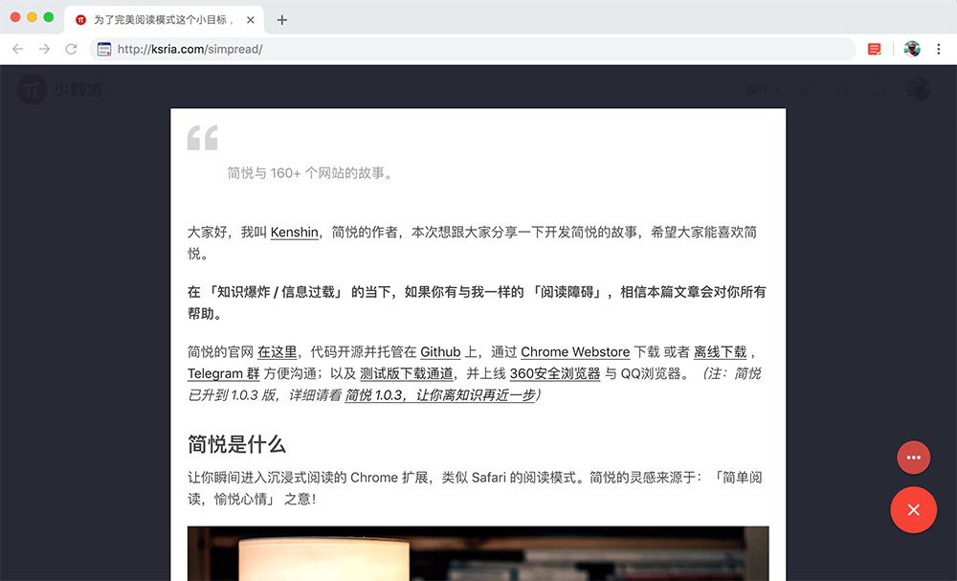Click the quote text 简悦与 160+ 个网站的故事
Viewport: 957px width, 581px height.
309,173
